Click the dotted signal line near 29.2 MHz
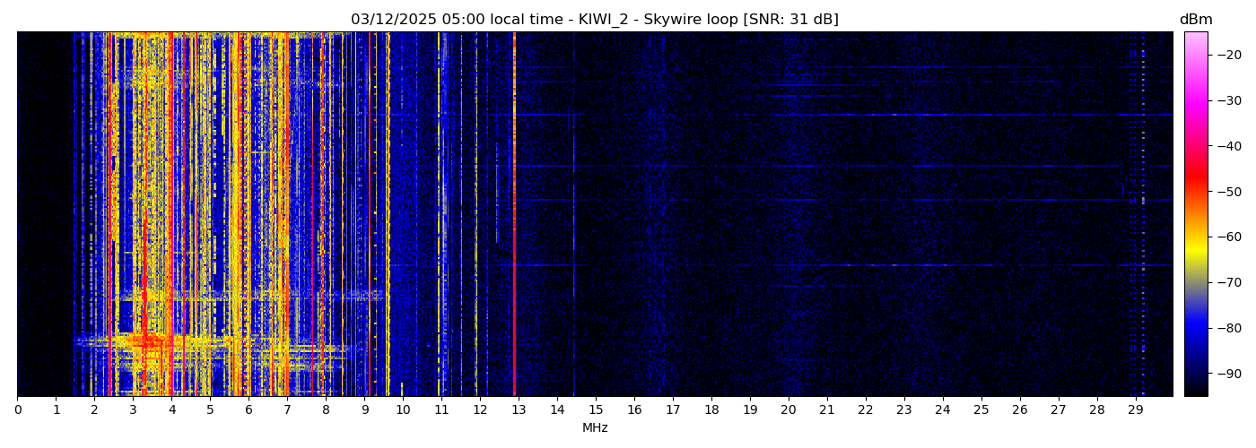Screen dimensions: 1256x448 (1143, 215)
